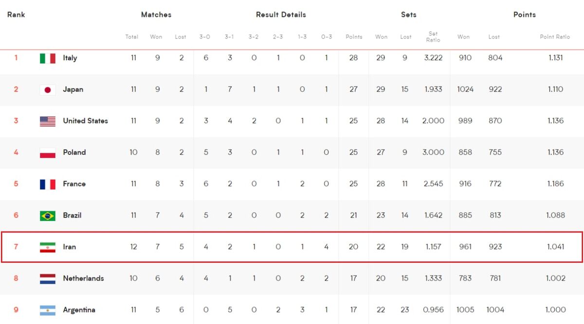The image size is (584, 324).
Task: Click the Rank column header
Action: point(16,15)
